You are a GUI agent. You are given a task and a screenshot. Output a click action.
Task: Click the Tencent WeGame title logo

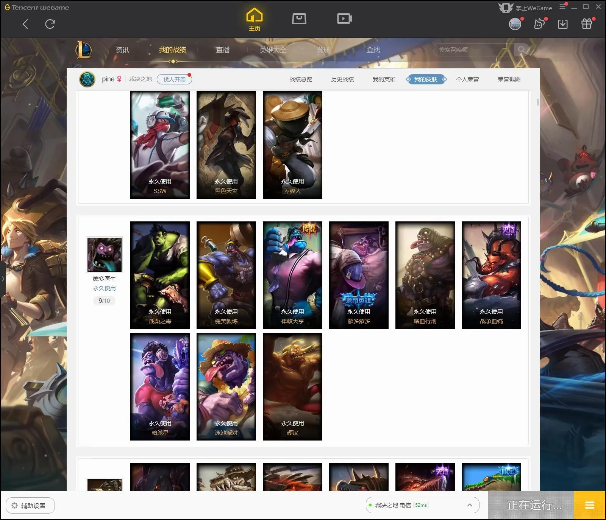click(37, 7)
